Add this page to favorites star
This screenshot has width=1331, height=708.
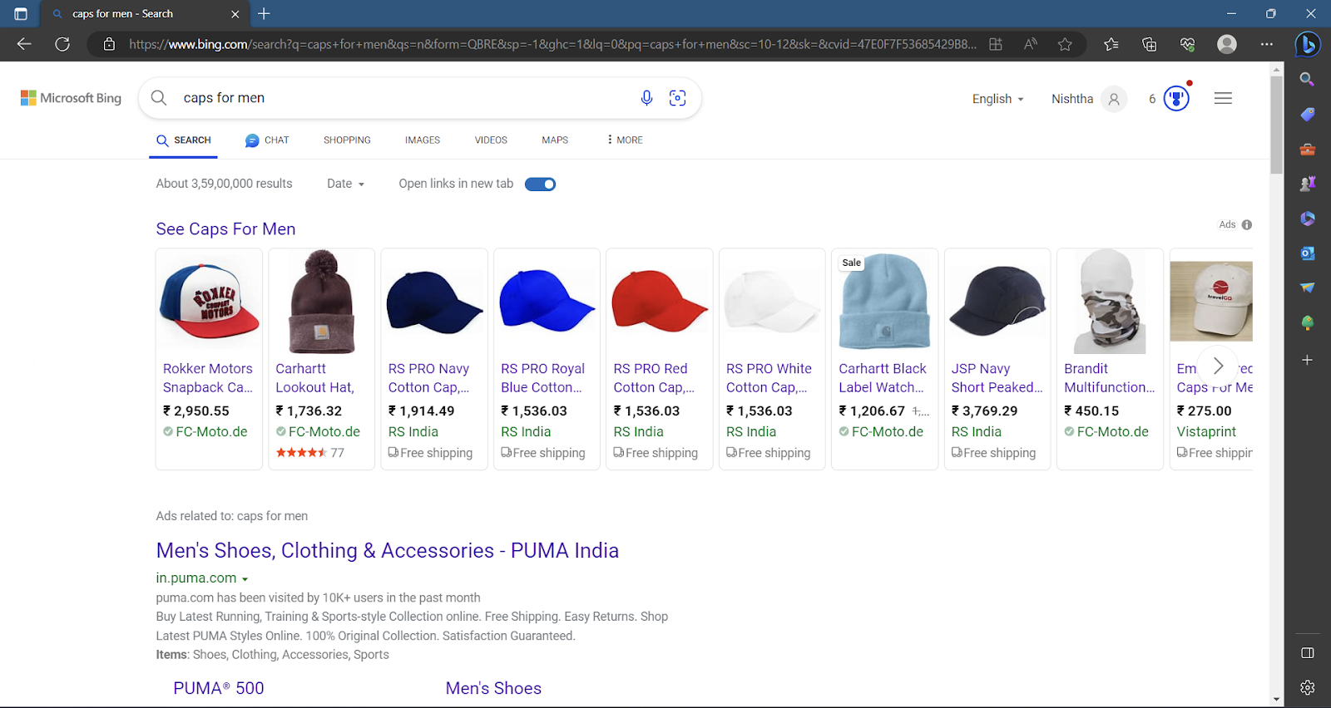[1065, 44]
